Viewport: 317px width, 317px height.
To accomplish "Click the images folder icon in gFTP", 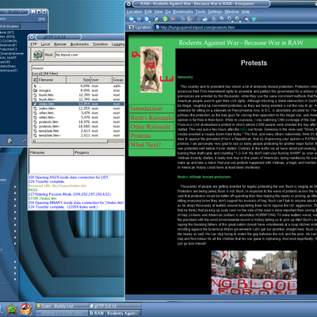I will pos(35,90).
